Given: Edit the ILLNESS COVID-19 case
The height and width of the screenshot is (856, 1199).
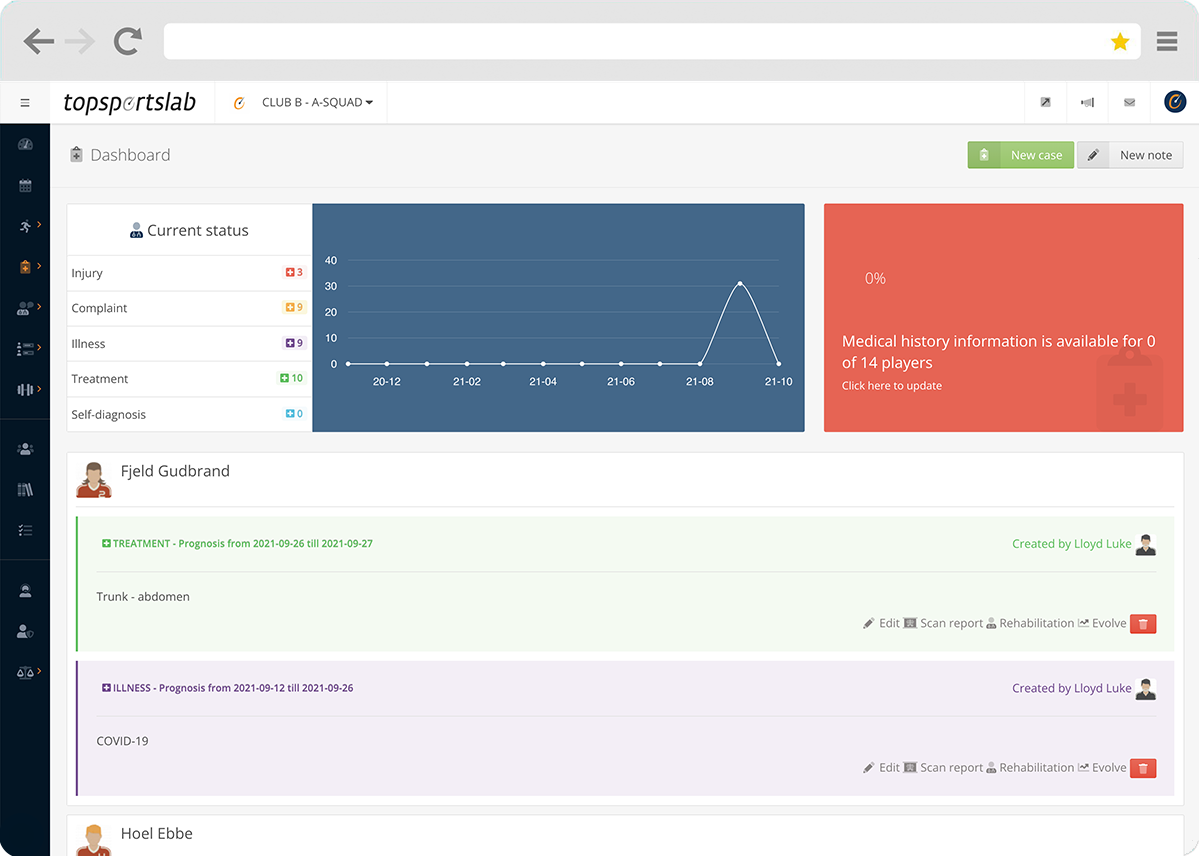Looking at the screenshot, I should coord(882,768).
